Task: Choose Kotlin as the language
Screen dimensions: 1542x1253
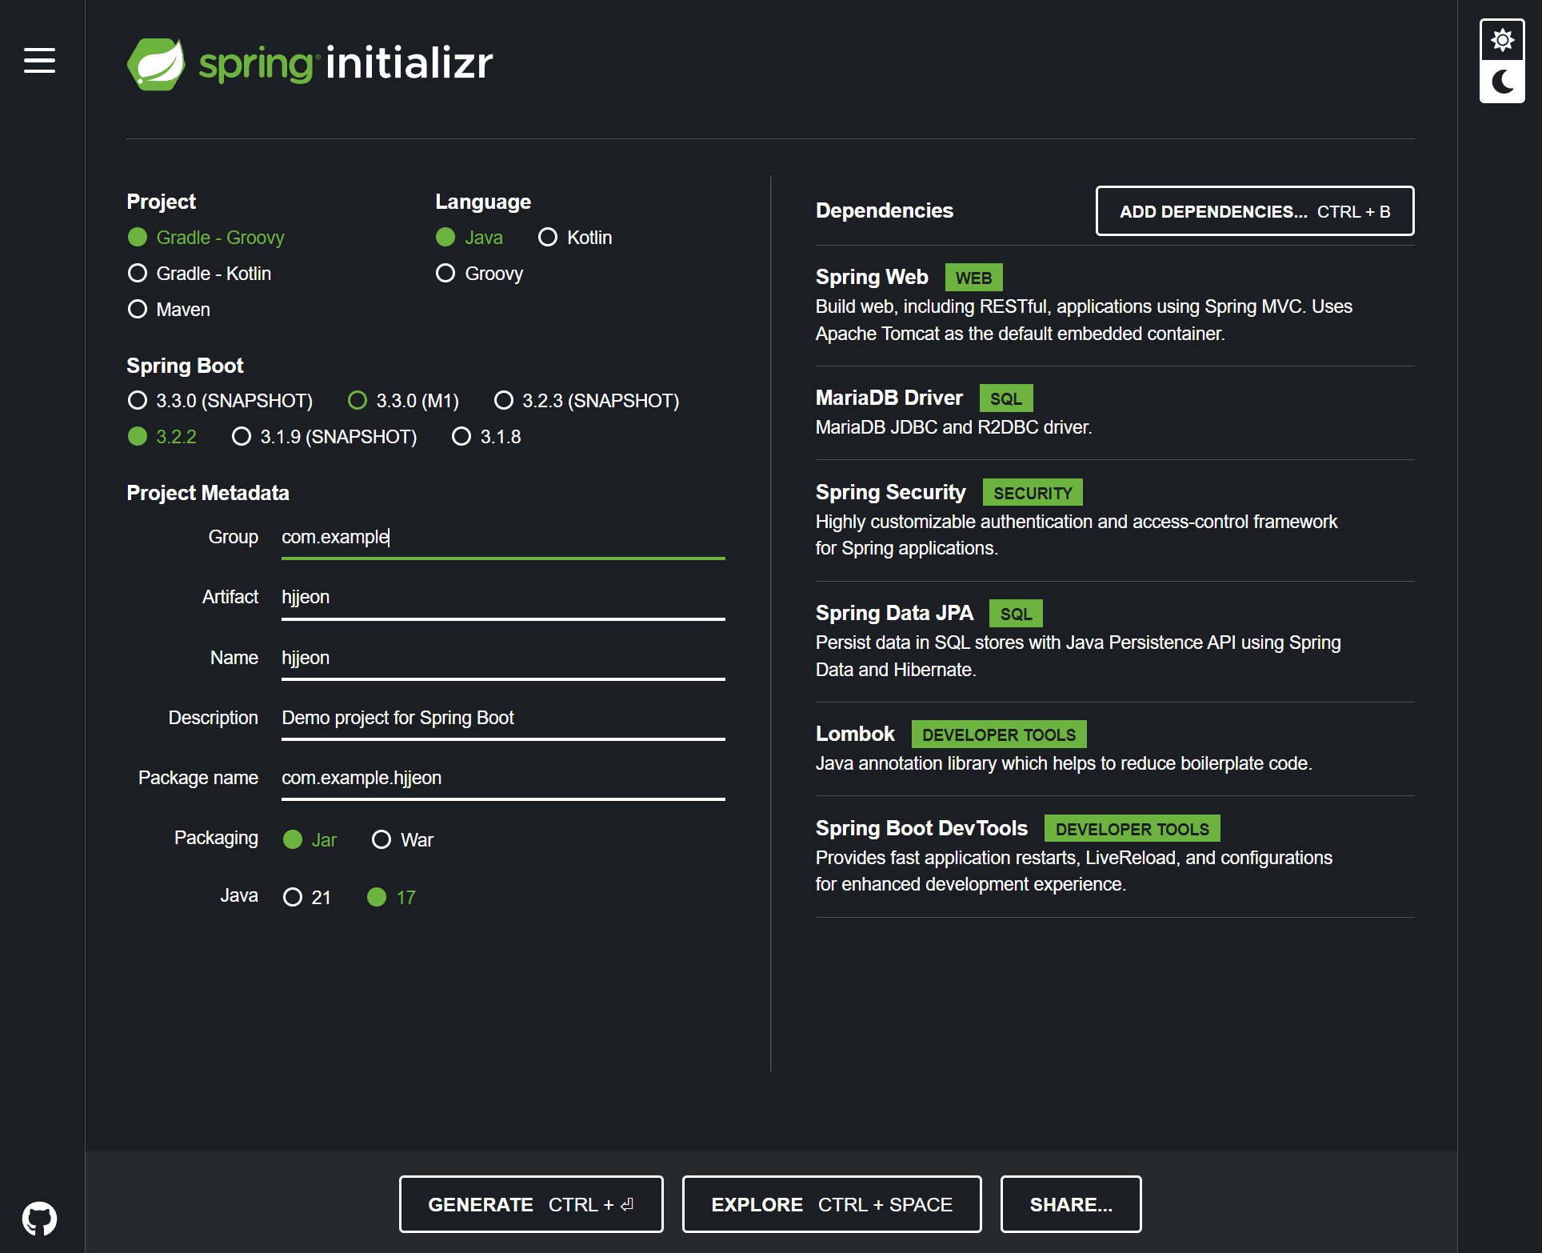Action: (x=548, y=238)
